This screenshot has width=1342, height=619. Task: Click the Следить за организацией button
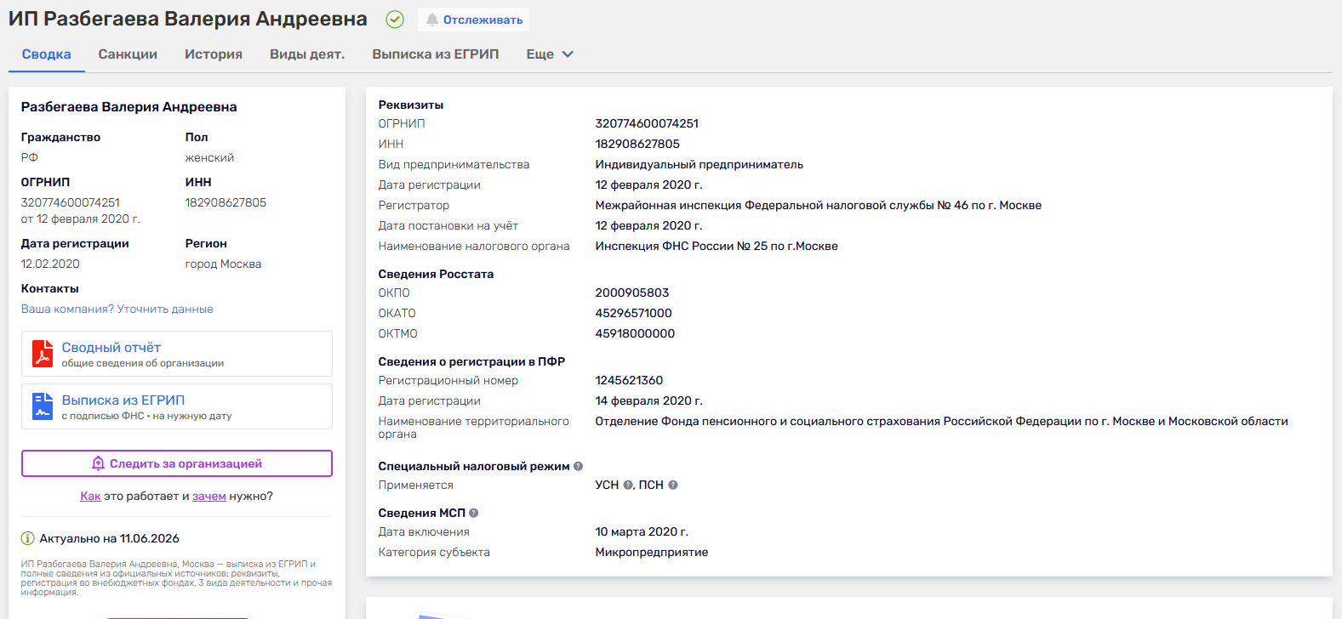[177, 463]
